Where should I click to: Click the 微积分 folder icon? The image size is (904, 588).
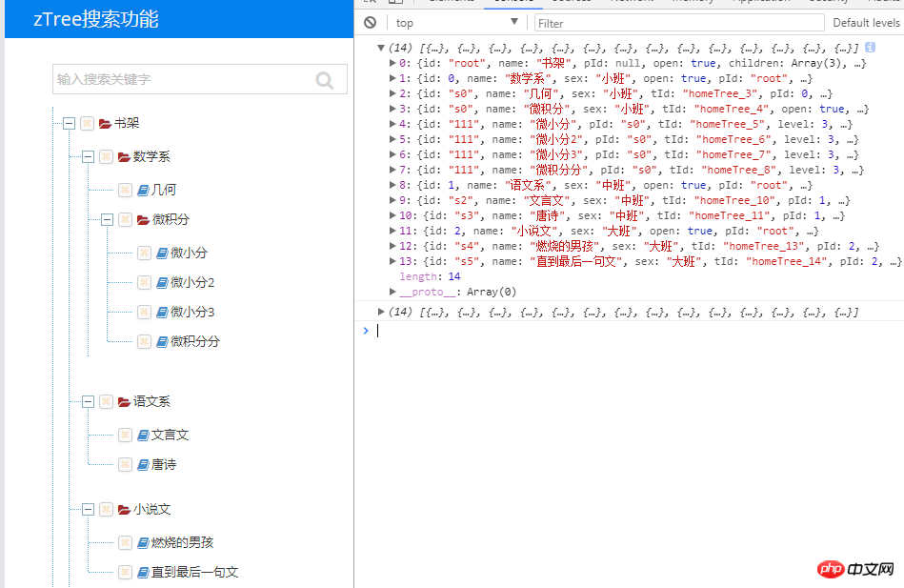[x=143, y=220]
